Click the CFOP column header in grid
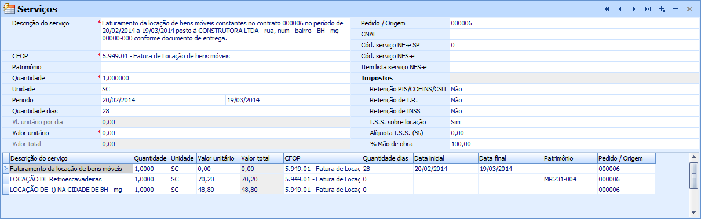This screenshot has width=701, height=219. [x=323, y=158]
